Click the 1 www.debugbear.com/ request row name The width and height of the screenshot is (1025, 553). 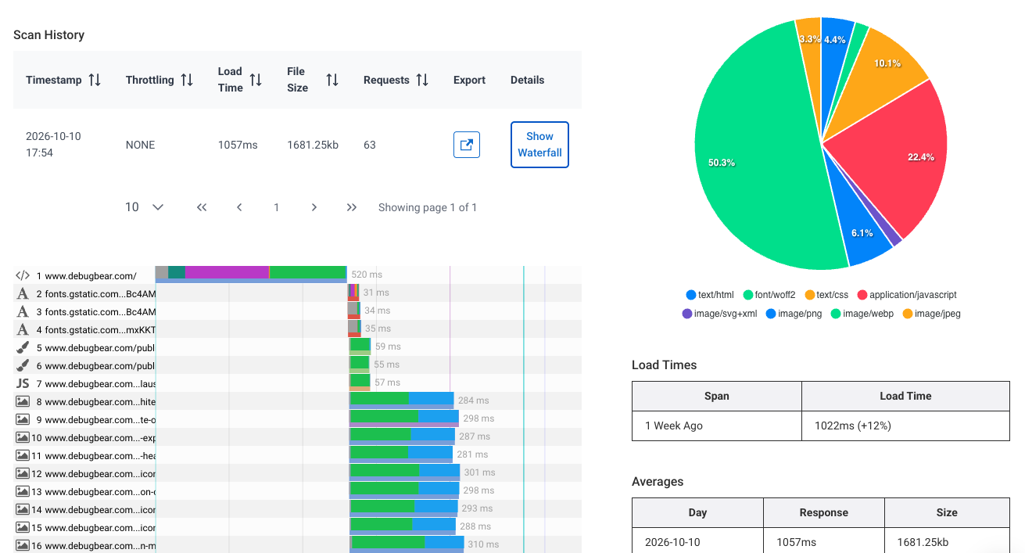click(86, 275)
